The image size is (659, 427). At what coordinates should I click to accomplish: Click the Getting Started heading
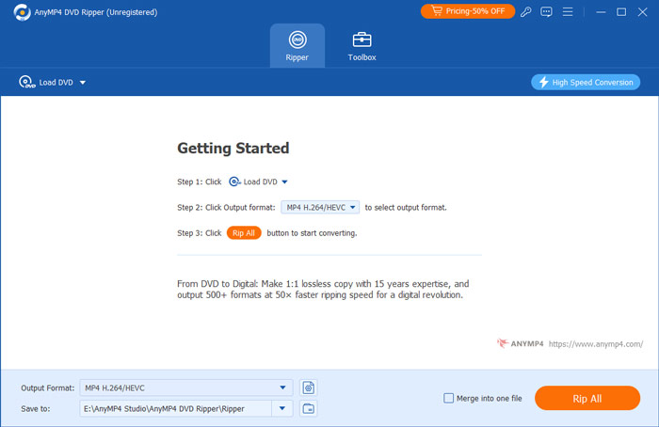click(233, 149)
